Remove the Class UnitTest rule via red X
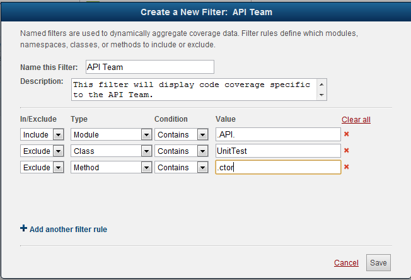 point(346,151)
